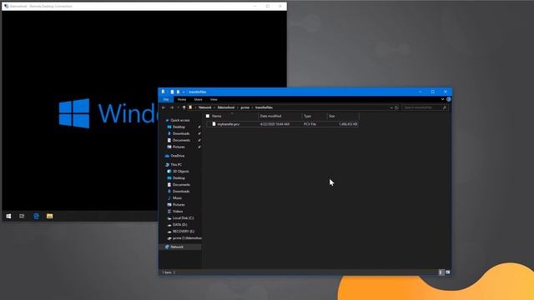The width and height of the screenshot is (534, 300).
Task: Refresh the current folder view
Action: click(396, 107)
